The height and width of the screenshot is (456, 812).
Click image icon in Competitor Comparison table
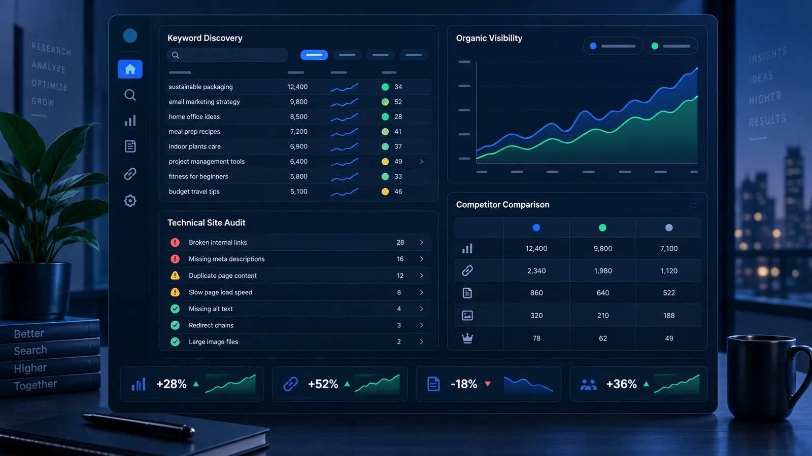(x=467, y=316)
